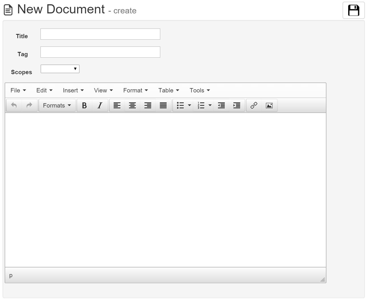Increase indent of paragraph
The image size is (367, 300).
[237, 106]
